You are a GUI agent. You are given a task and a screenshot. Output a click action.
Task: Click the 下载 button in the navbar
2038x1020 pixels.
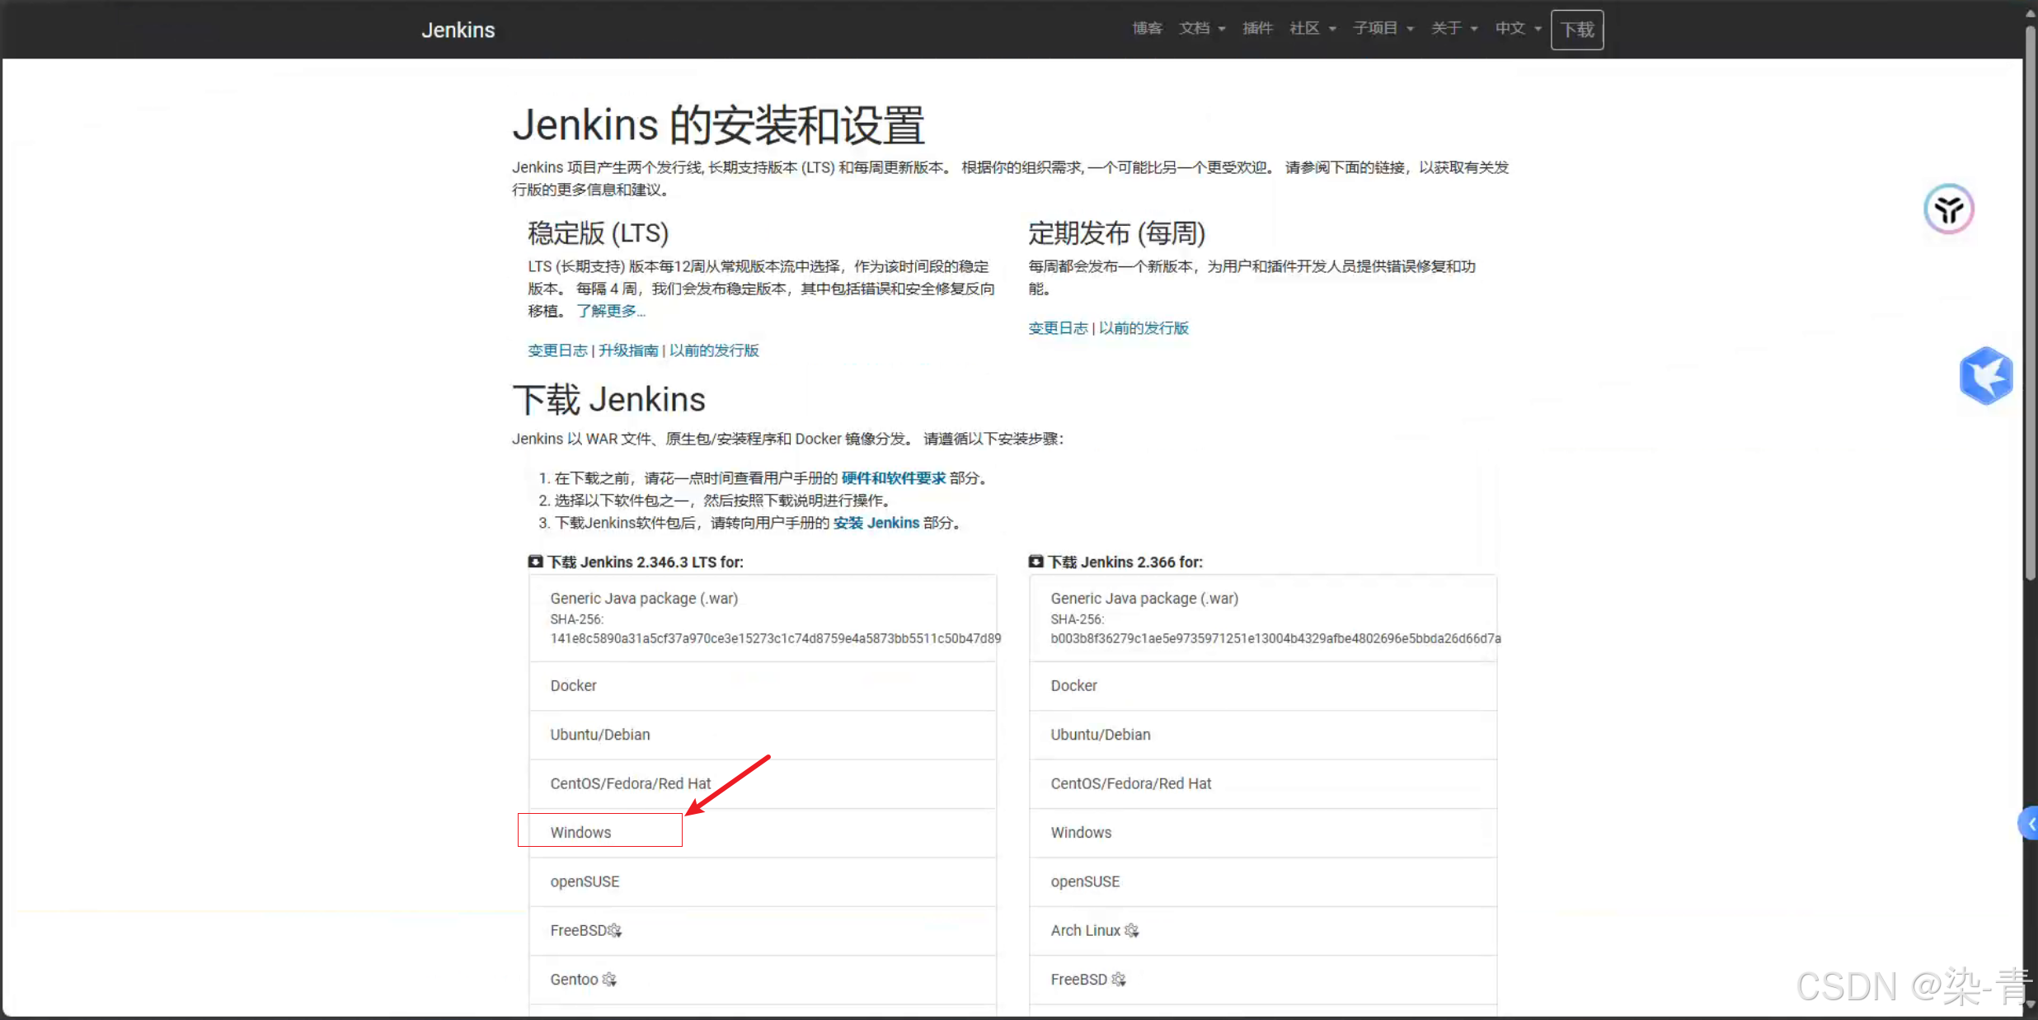[x=1576, y=30]
